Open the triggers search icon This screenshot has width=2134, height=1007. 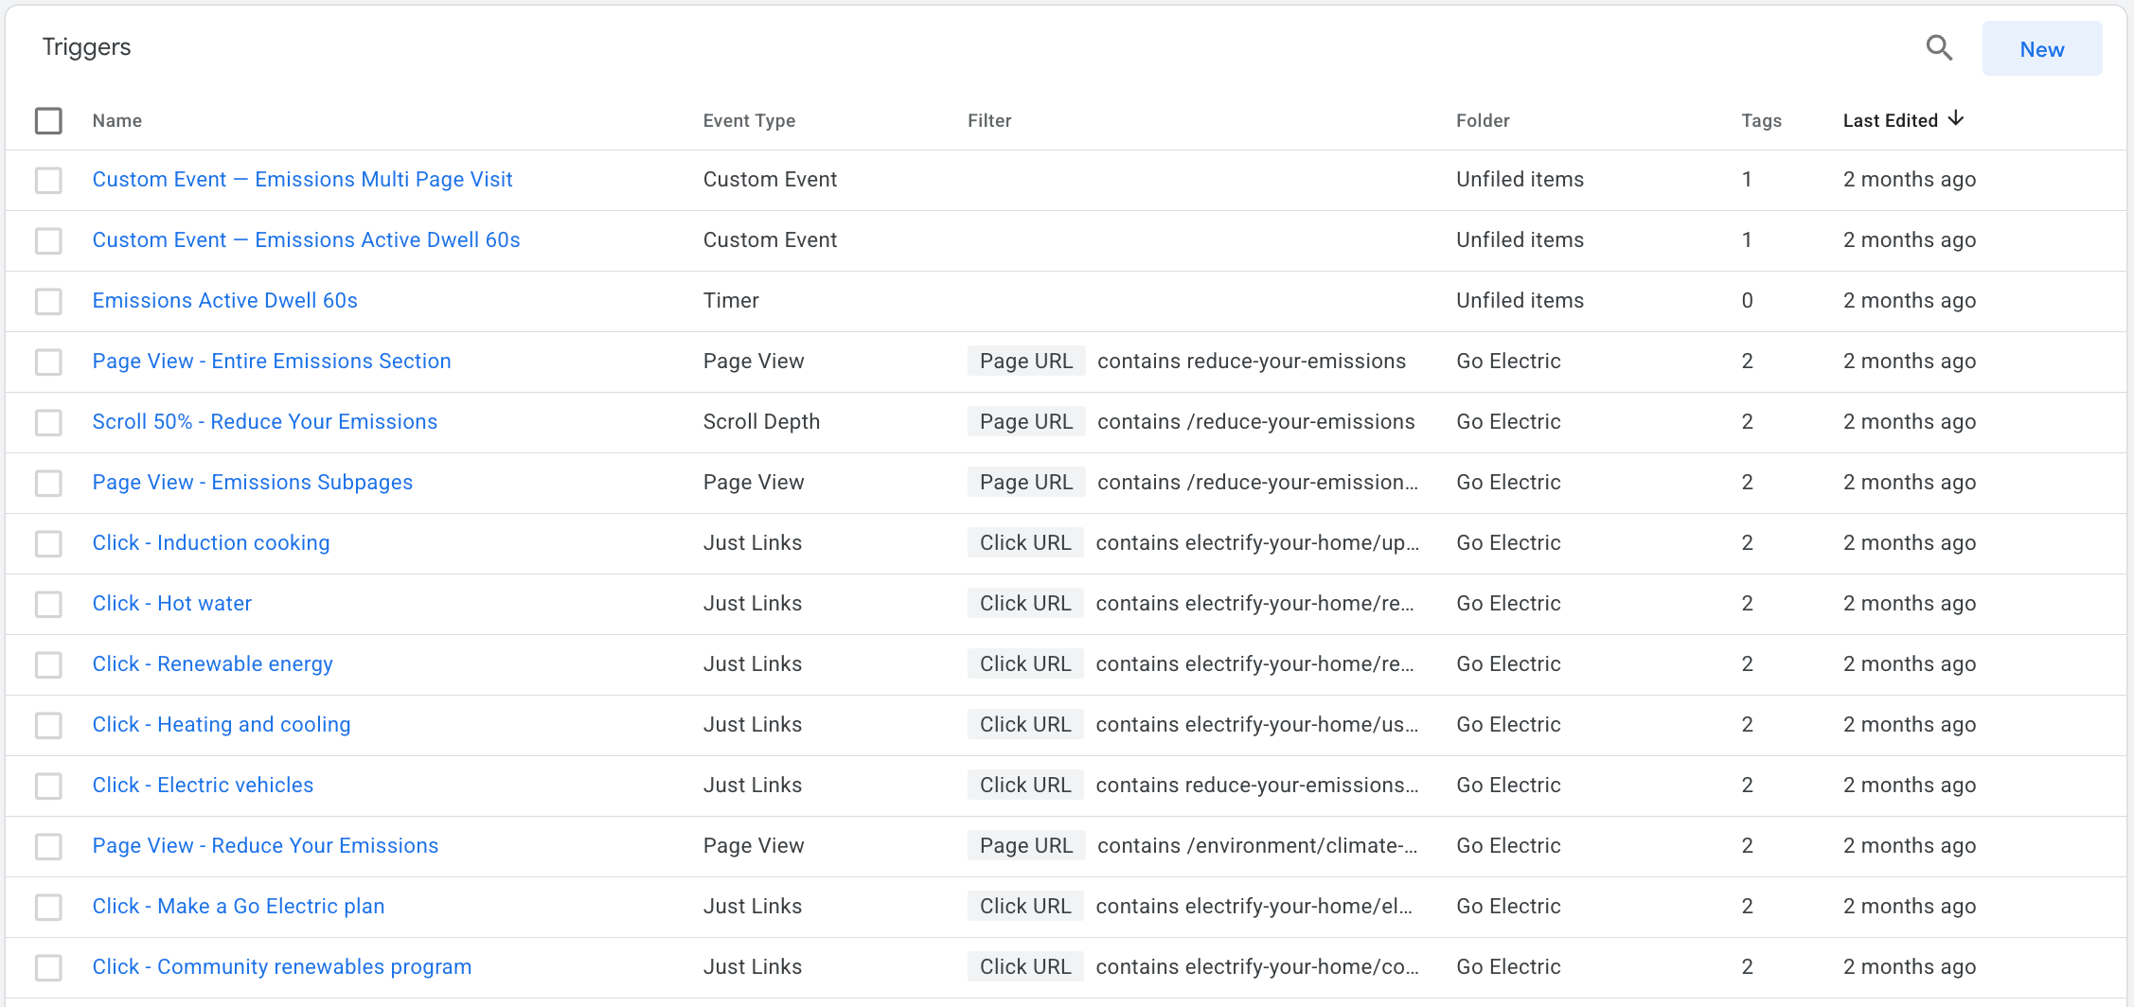click(1939, 48)
